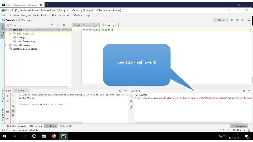Viewport: 253px width, 142px height.
Task: Mark all Event Log notifications read
Action: coord(131,96)
